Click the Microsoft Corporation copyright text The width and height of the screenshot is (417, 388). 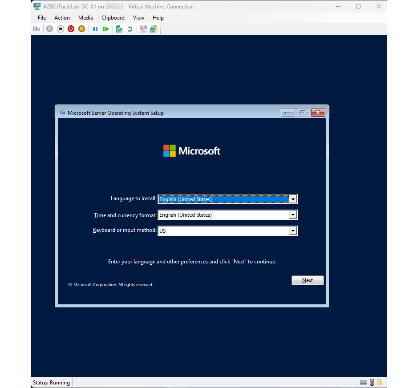[x=111, y=285]
